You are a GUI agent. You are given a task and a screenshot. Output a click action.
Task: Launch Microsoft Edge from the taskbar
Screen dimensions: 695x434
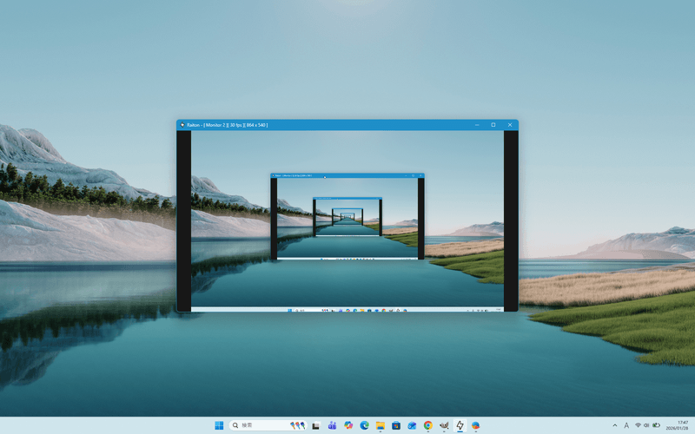pos(365,425)
